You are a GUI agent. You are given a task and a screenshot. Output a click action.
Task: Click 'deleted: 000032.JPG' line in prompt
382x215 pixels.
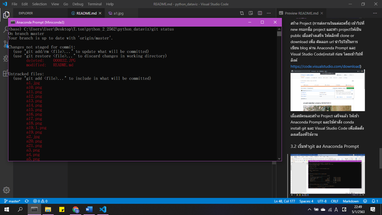pyautogui.click(x=51, y=60)
